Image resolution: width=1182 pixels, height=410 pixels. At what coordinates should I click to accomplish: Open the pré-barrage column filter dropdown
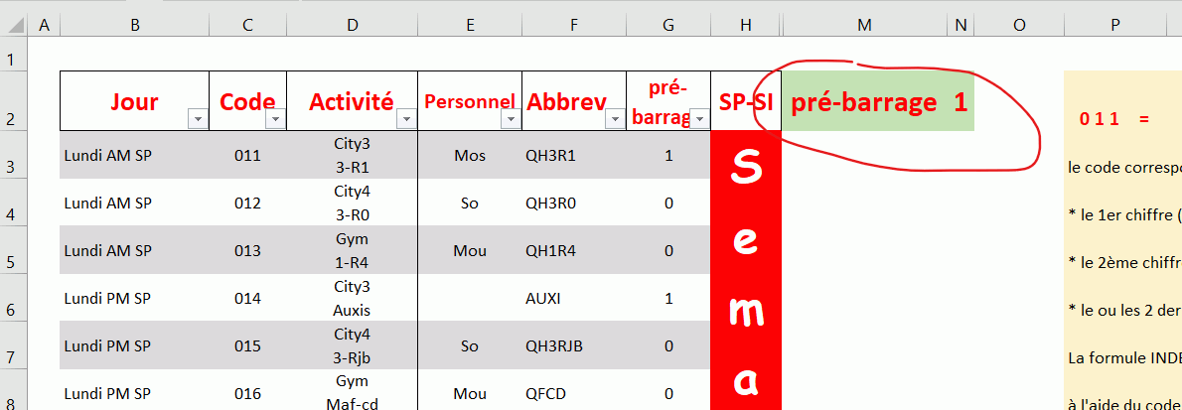pyautogui.click(x=699, y=119)
